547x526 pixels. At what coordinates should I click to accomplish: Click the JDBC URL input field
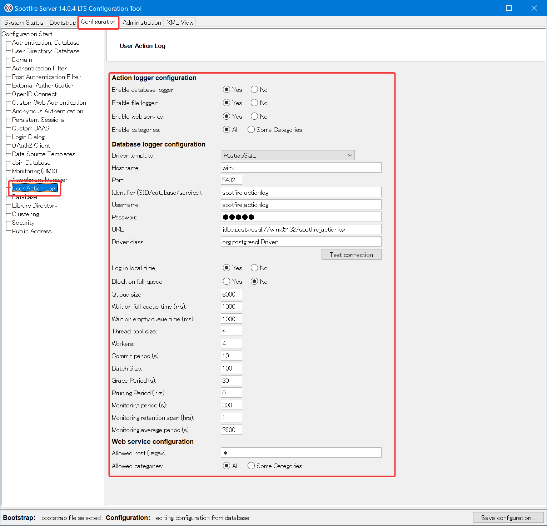tap(301, 229)
